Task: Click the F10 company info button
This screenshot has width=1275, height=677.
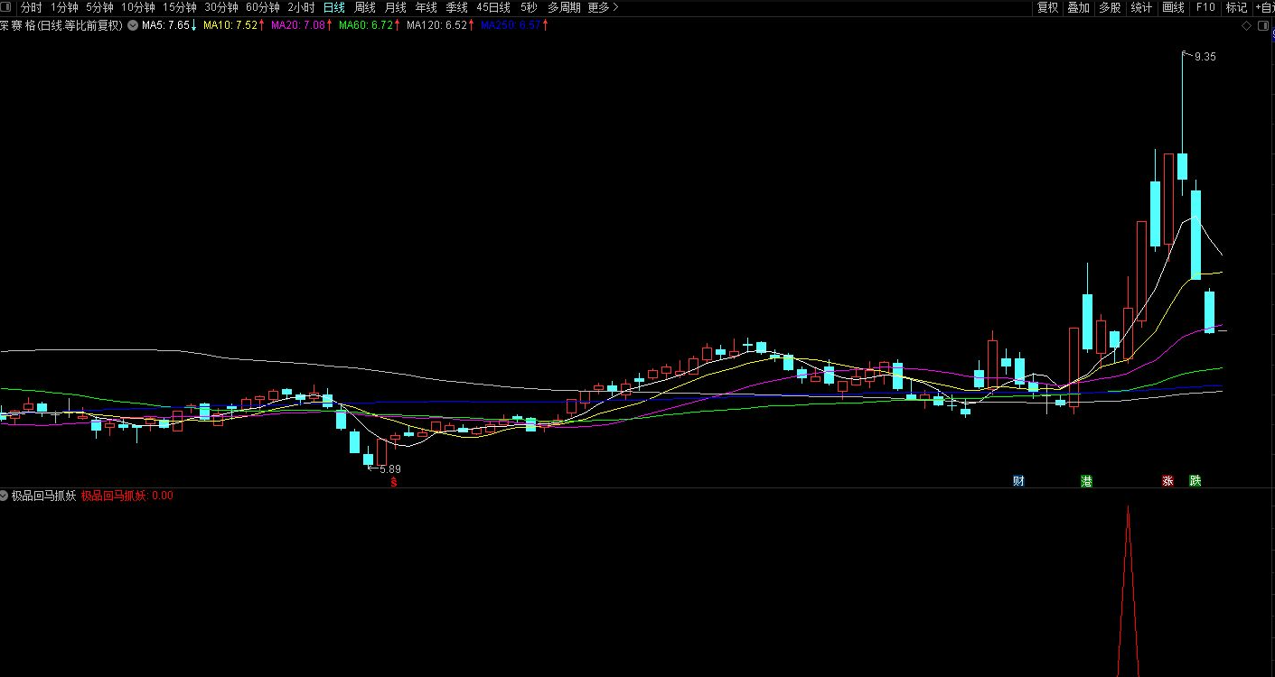Action: [x=1205, y=7]
